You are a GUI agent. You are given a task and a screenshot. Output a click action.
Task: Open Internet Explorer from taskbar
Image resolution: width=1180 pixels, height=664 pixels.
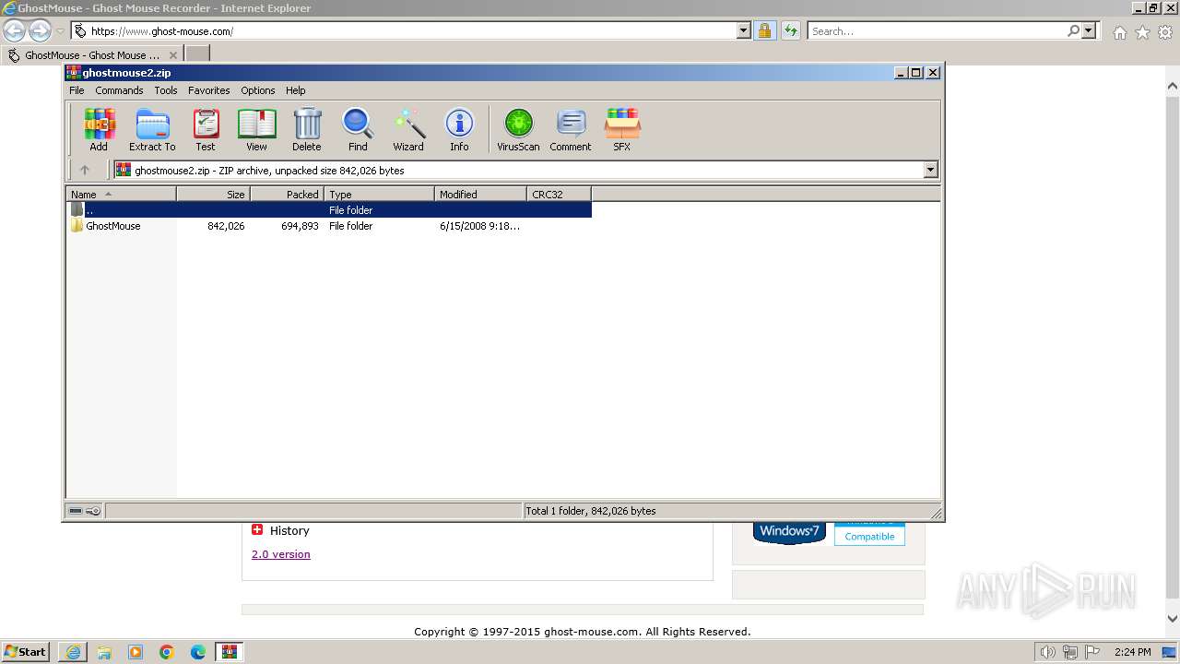pyautogui.click(x=73, y=652)
